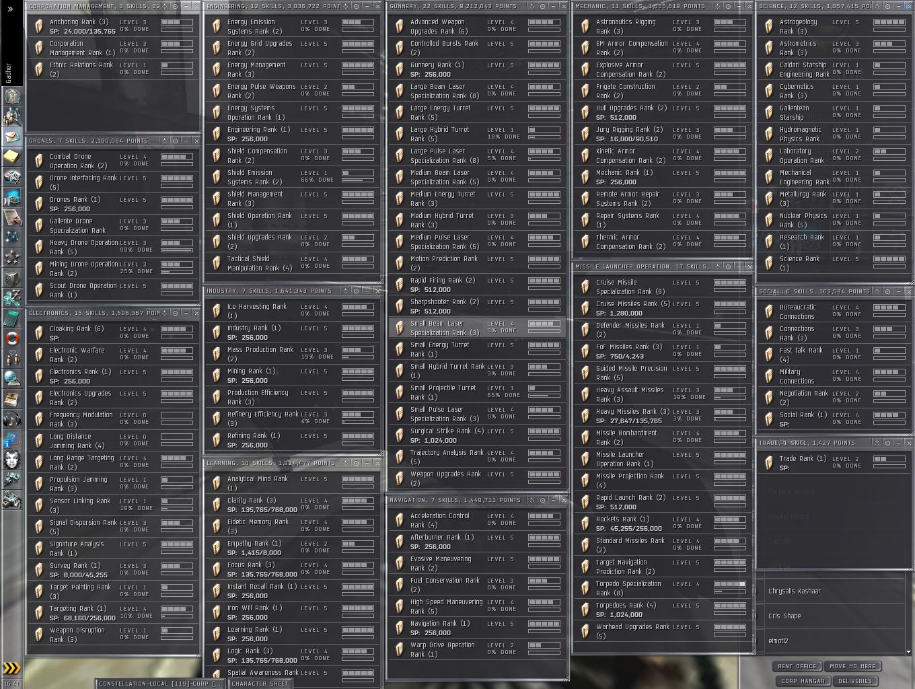
Task: Click the circle icon in Learning window header
Action: click(357, 463)
